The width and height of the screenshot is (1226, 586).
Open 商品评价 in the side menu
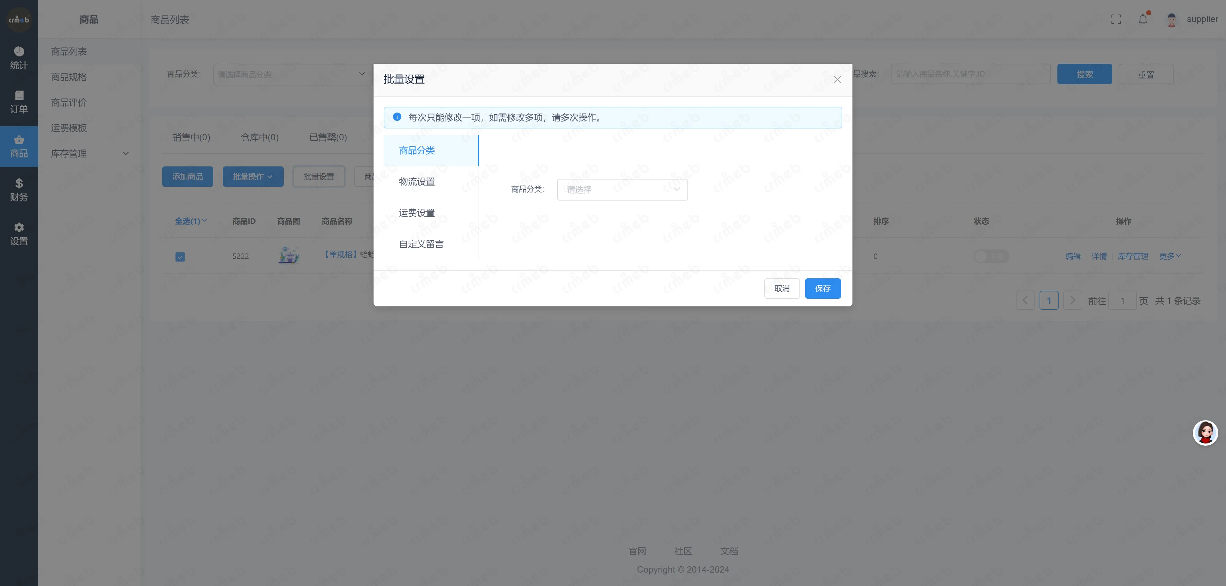click(89, 103)
